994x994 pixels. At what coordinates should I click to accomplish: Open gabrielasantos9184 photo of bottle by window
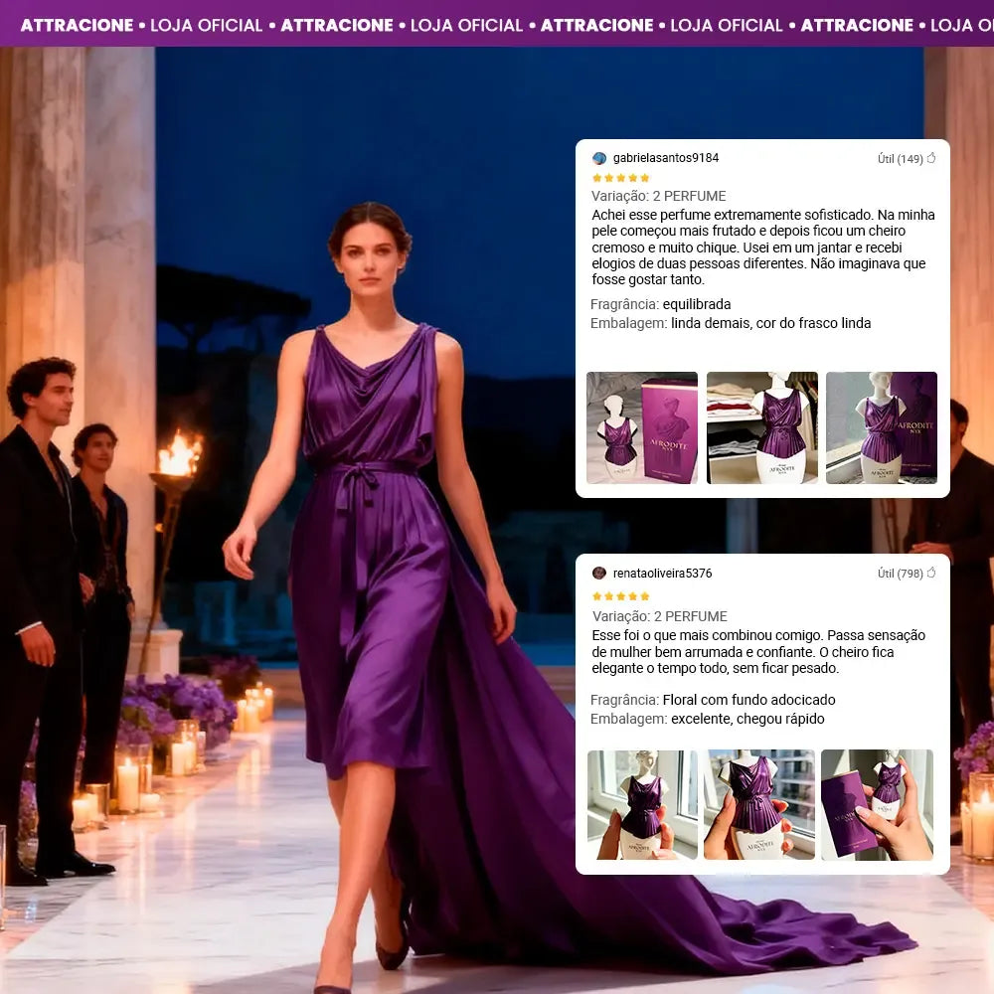click(x=882, y=427)
